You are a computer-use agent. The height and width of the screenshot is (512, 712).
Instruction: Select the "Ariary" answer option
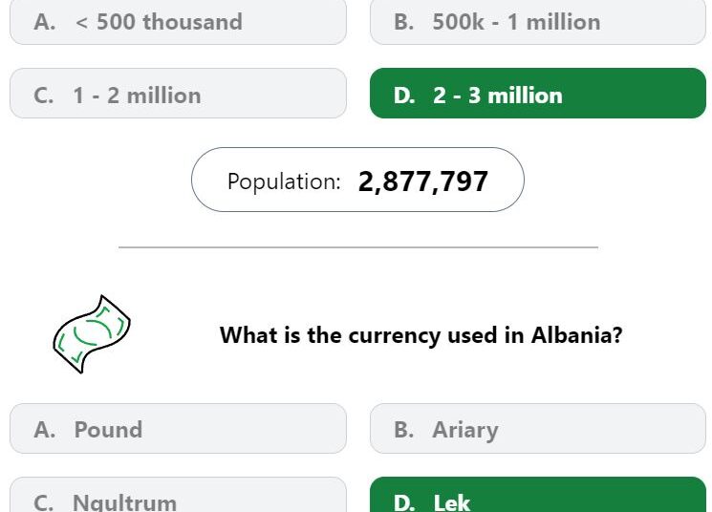click(537, 429)
